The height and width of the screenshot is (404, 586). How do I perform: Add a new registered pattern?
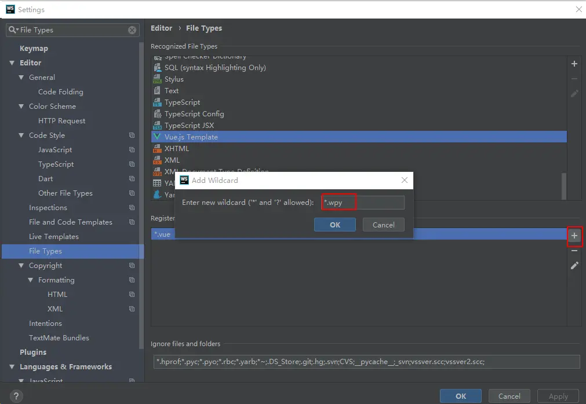click(x=574, y=236)
